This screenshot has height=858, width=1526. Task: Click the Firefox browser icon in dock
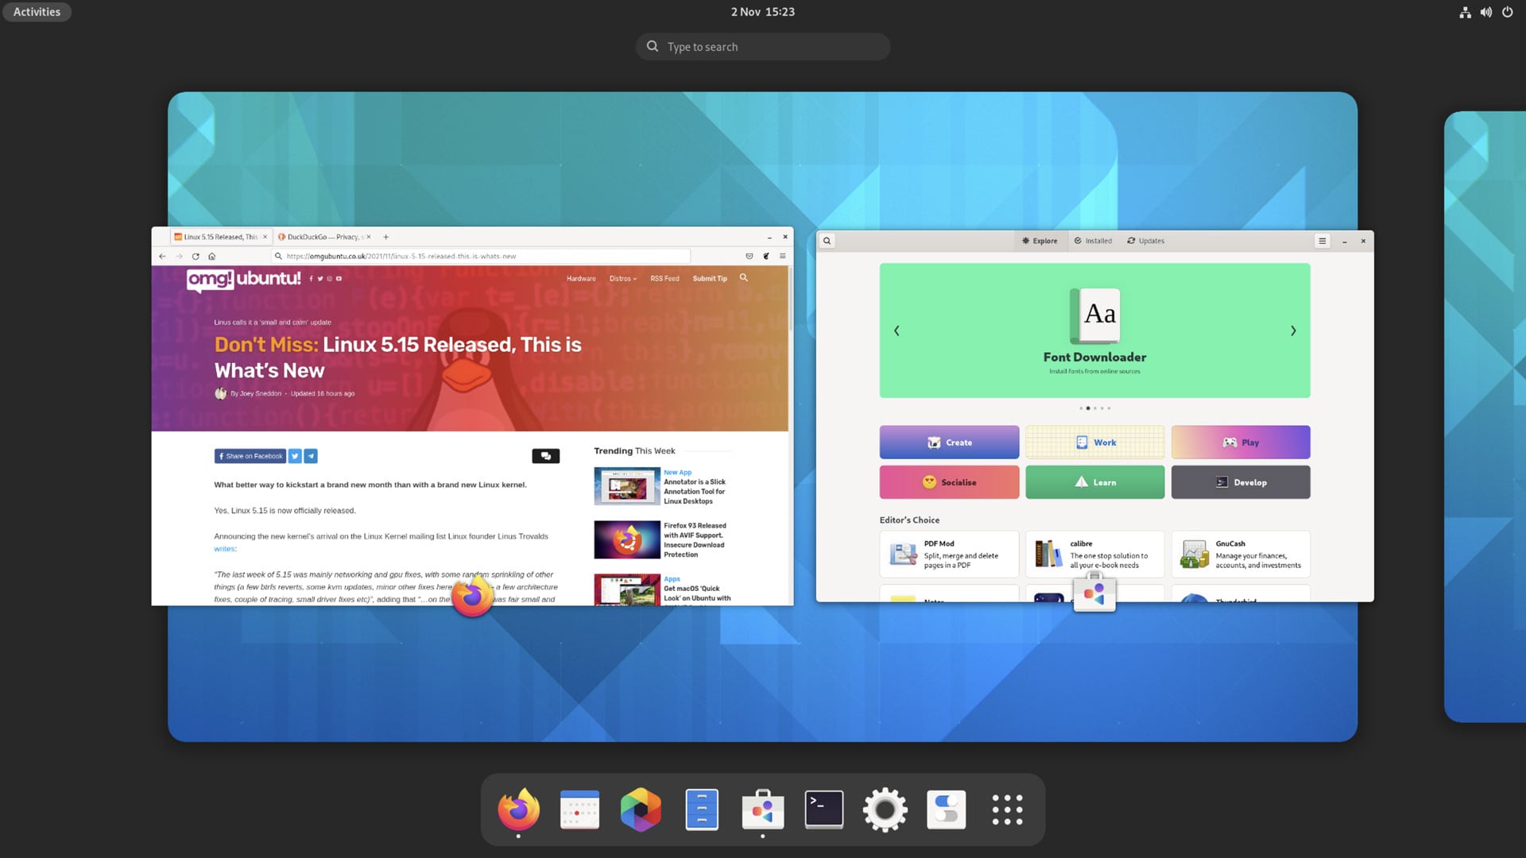click(x=519, y=810)
